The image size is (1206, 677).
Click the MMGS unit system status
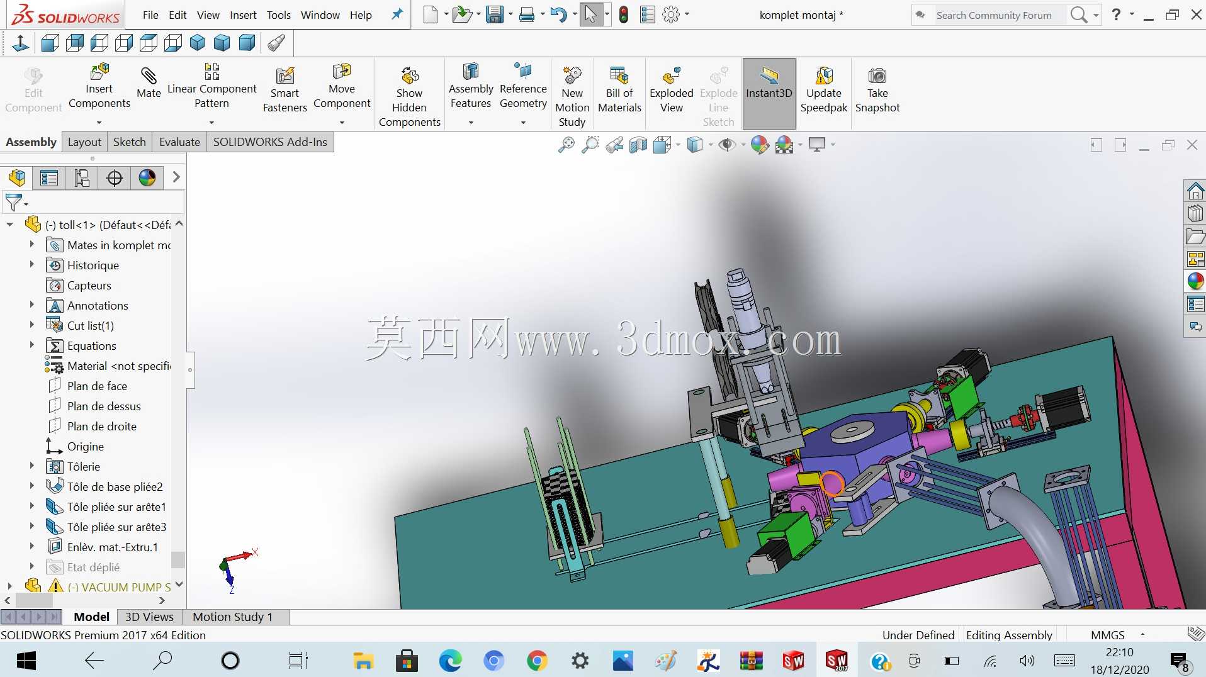coord(1107,635)
